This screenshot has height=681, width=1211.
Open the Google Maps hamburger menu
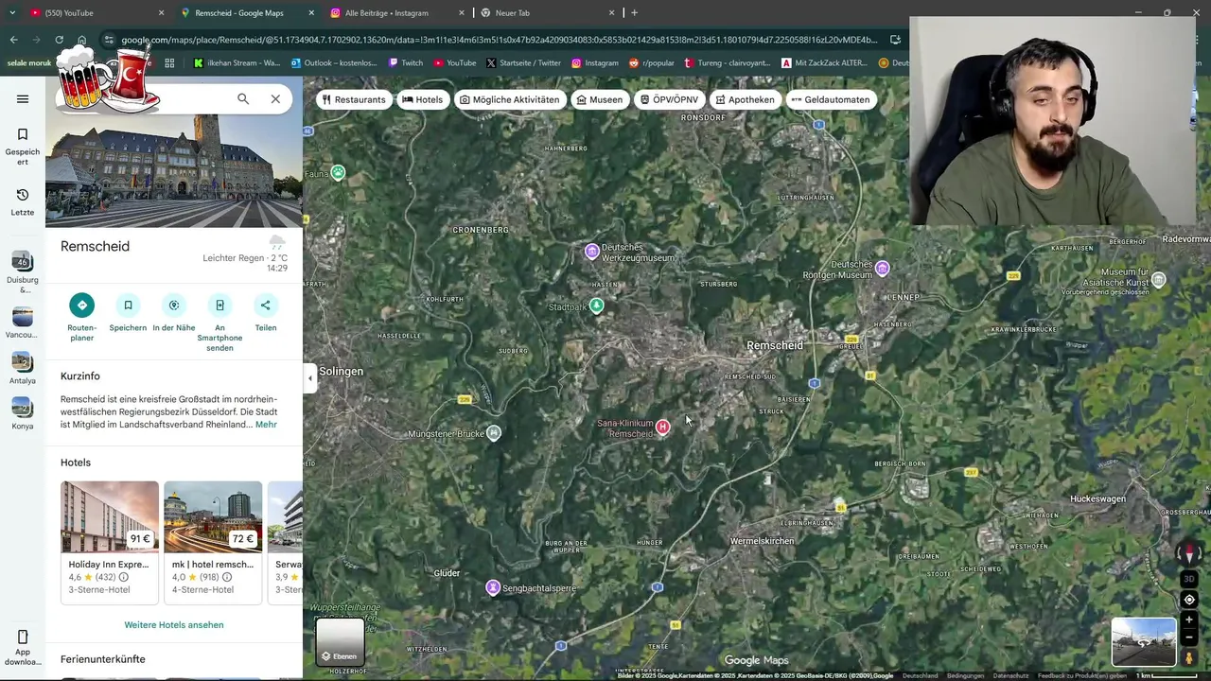coord(23,98)
